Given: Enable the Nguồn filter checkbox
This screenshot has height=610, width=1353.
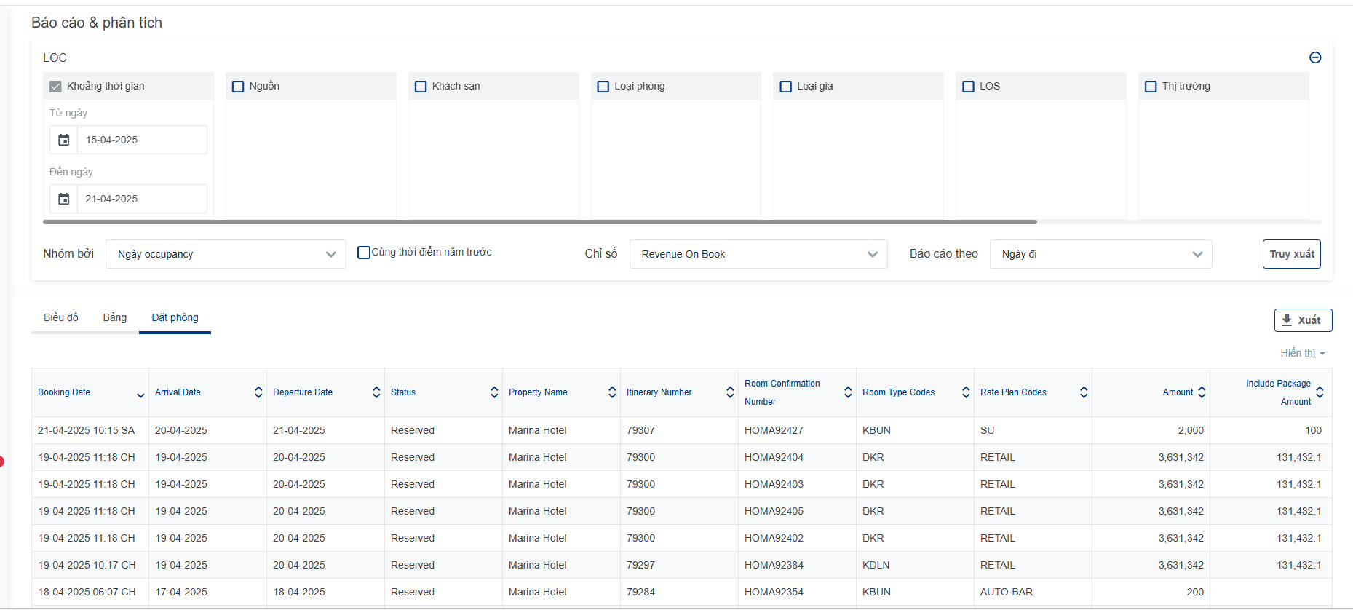Looking at the screenshot, I should (x=238, y=87).
